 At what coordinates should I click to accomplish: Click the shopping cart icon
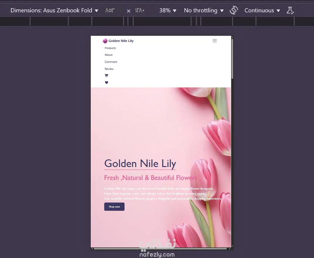pos(106,75)
